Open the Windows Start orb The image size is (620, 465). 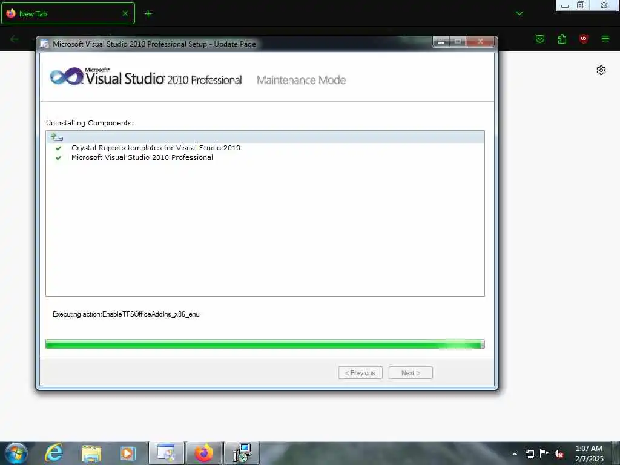point(16,453)
